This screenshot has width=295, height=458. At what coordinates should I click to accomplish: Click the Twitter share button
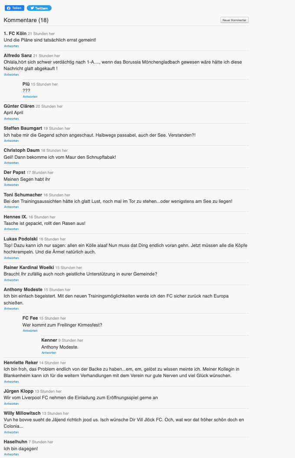[39, 8]
